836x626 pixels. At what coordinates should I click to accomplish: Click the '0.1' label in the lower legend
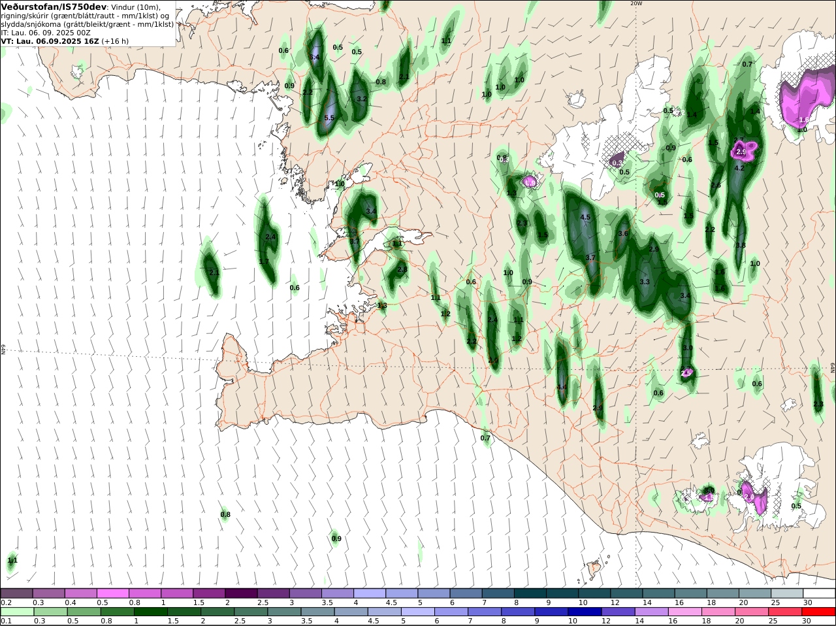click(6, 621)
